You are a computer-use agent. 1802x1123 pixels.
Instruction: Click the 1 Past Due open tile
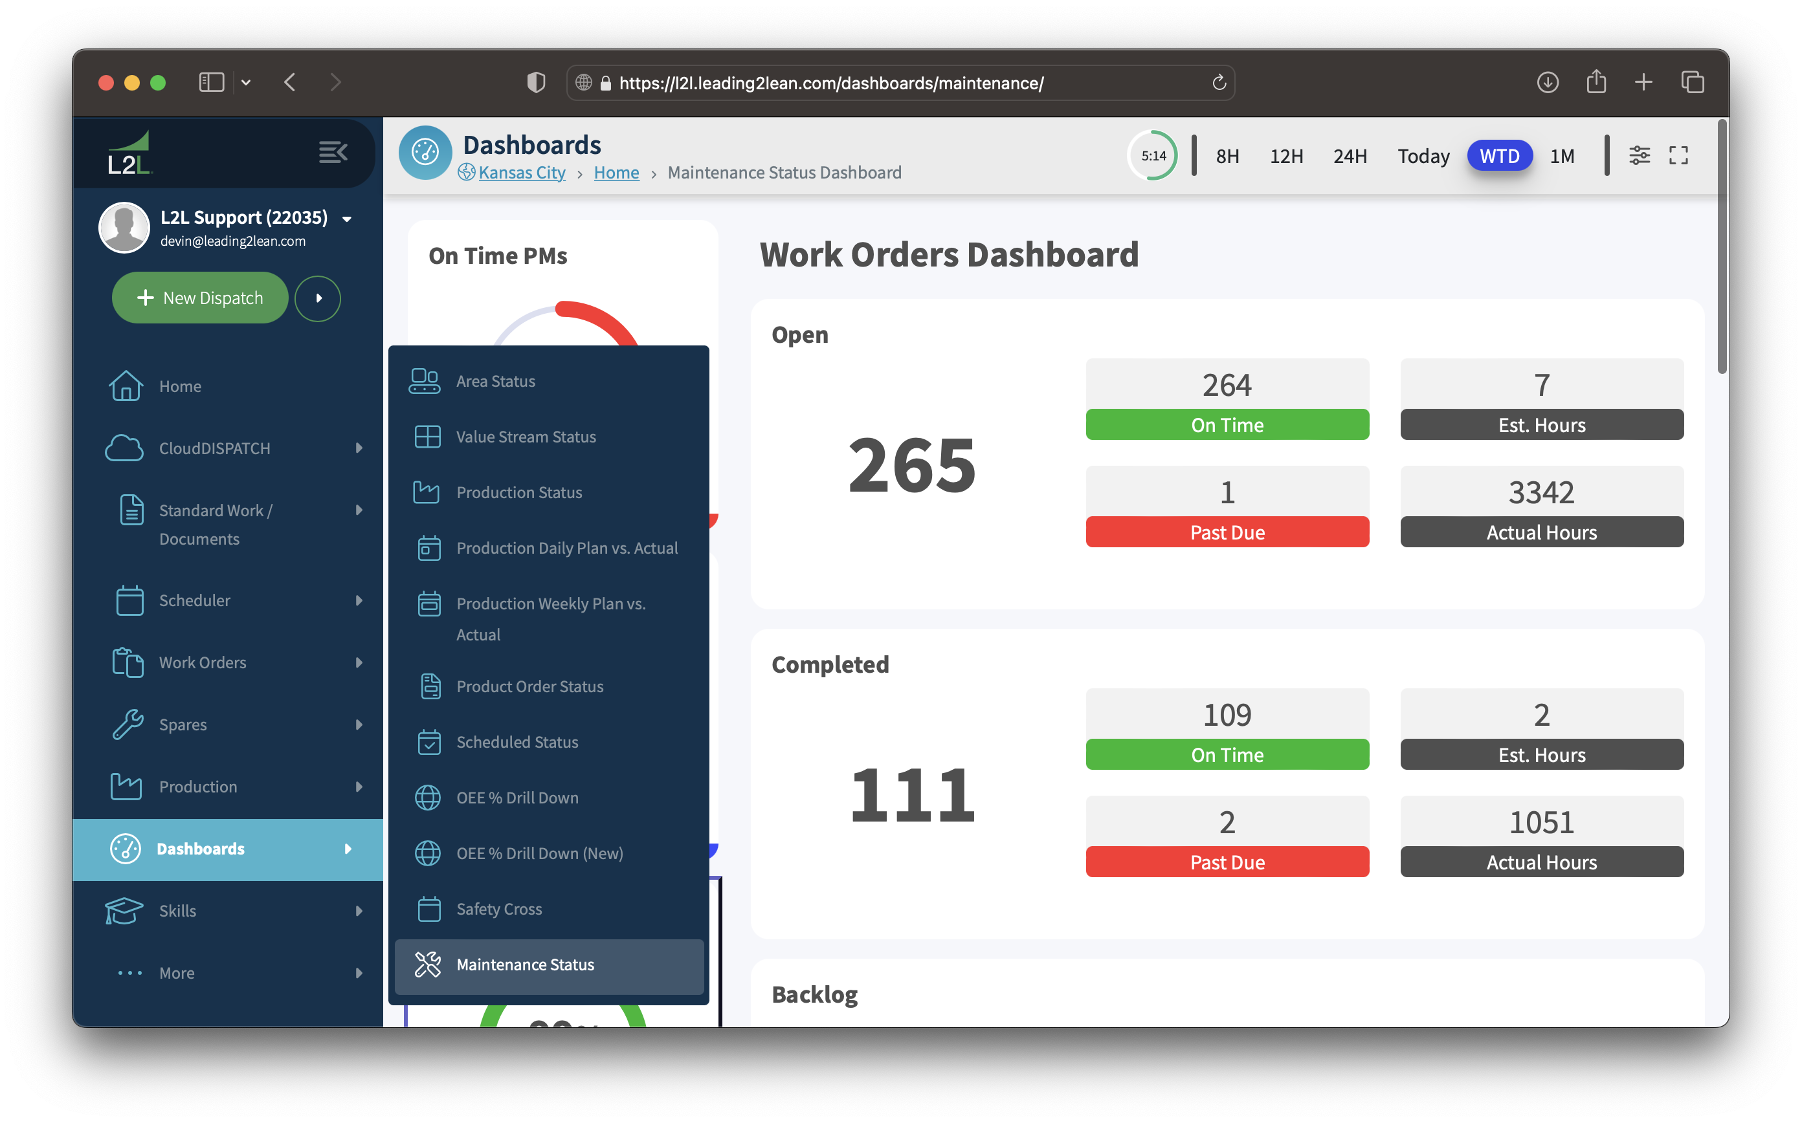[1227, 507]
